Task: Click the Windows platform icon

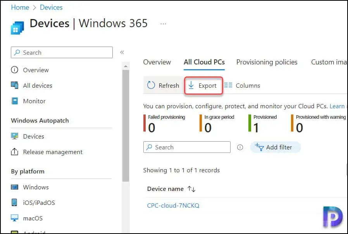Action: point(15,187)
